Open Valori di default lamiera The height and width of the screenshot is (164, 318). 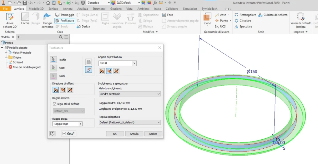coord(301,20)
